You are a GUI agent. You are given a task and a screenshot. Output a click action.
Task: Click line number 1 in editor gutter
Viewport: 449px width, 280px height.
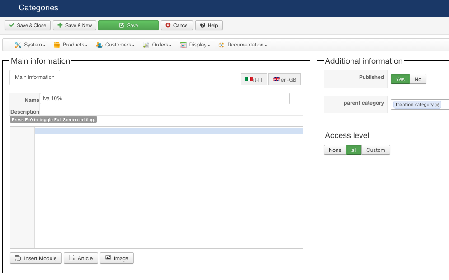19,131
